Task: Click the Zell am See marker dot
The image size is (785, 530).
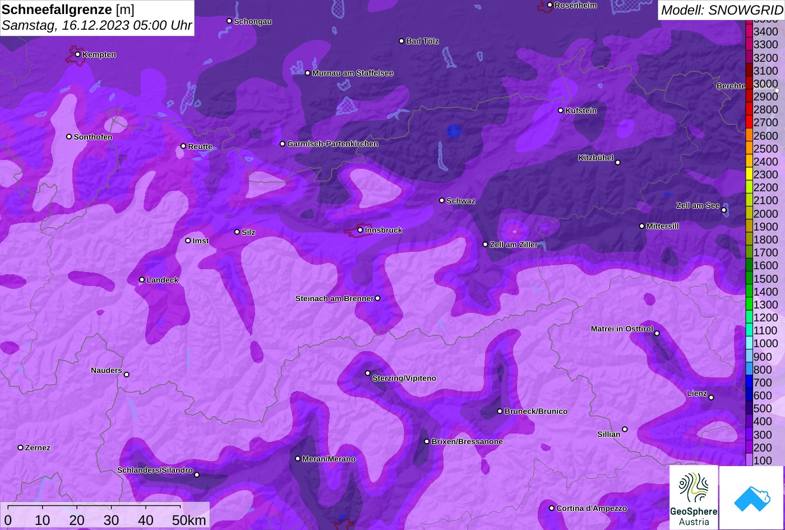Action: 724,210
